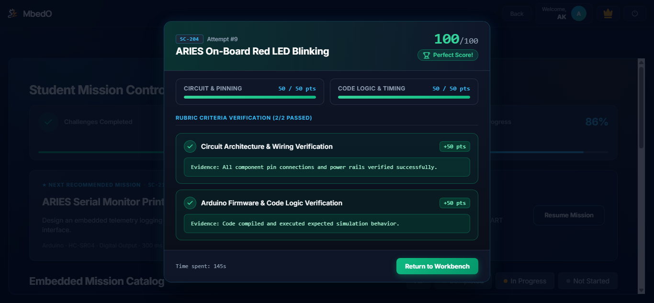Click the Attempt #9 label
The image size is (654, 303).
click(222, 39)
